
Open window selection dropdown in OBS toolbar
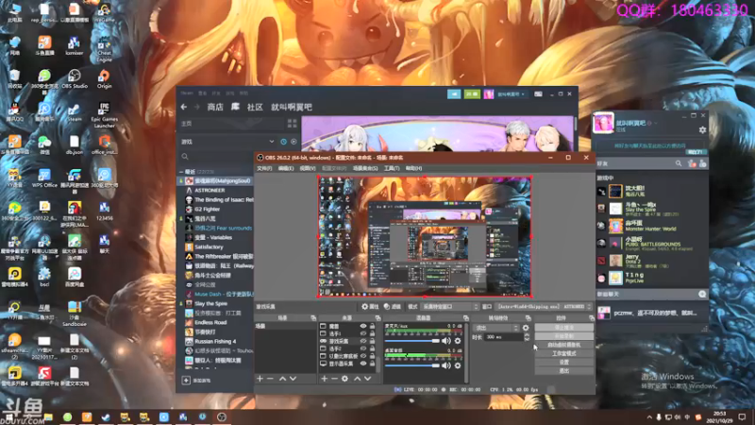pos(545,306)
